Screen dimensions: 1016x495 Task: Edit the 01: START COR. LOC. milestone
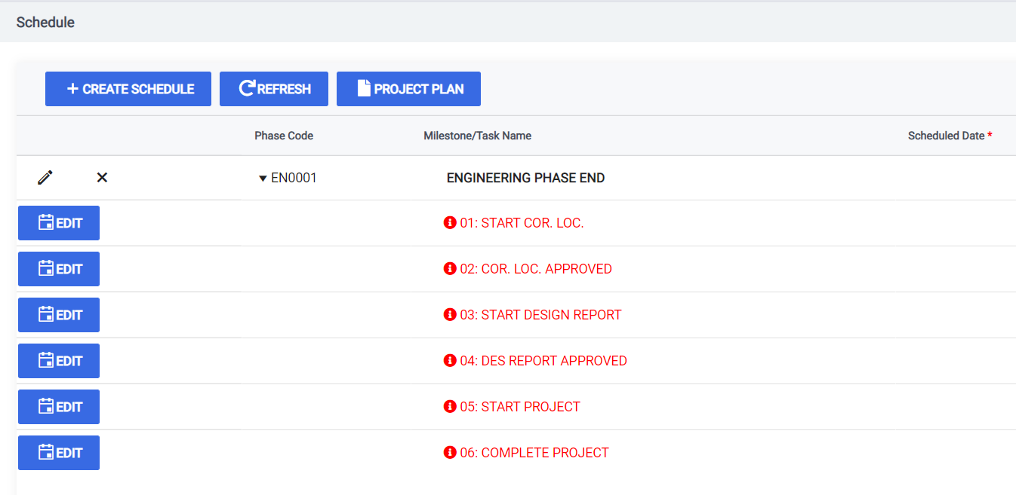[59, 223]
